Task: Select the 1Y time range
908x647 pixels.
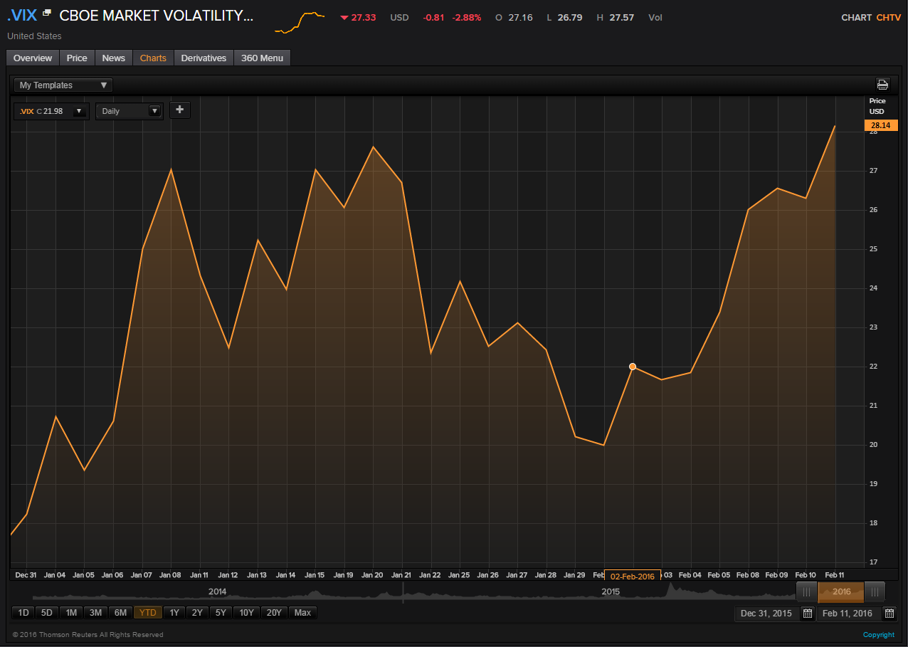Action: pos(174,613)
